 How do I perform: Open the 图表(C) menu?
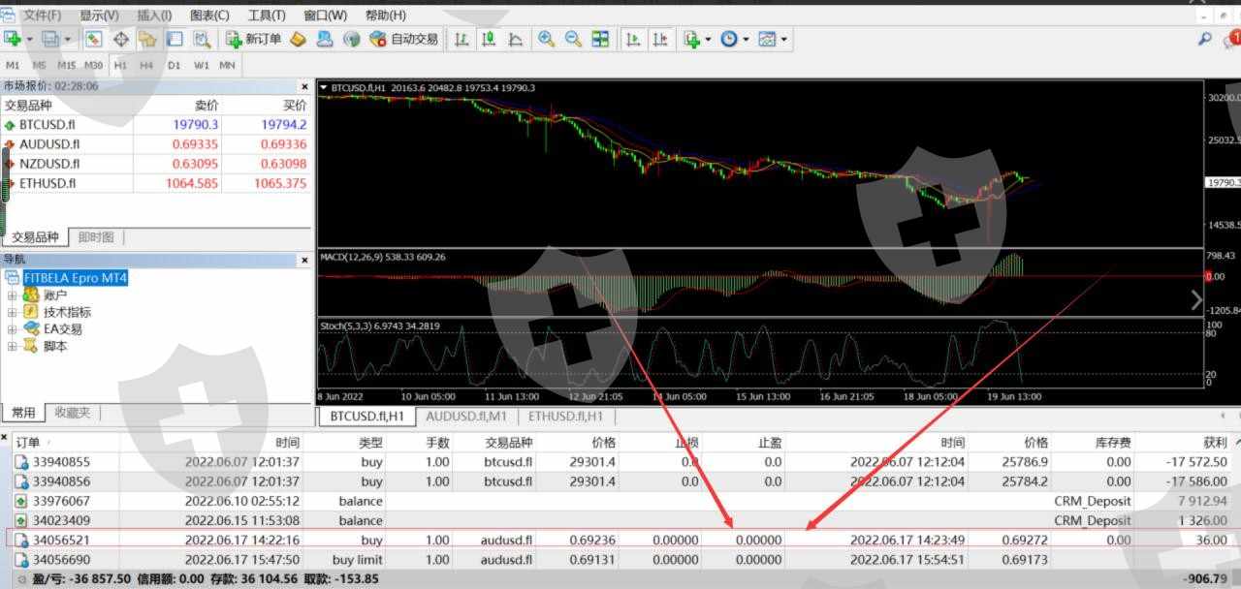[x=209, y=15]
